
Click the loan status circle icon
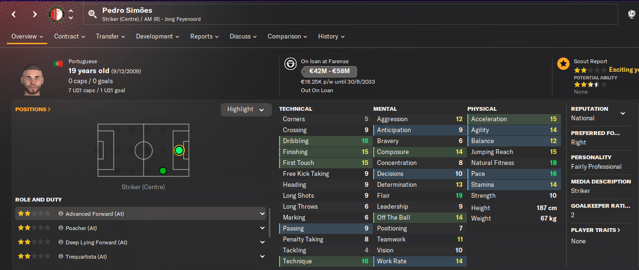(290, 64)
